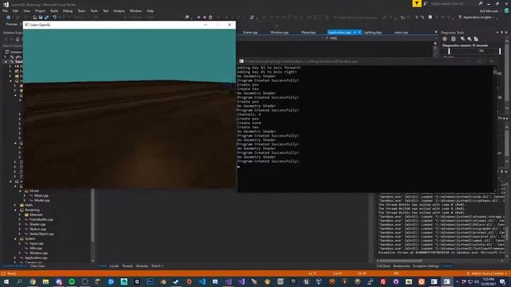Image resolution: width=511 pixels, height=287 pixels.
Task: Select Shader.cpp in Solution Explorer
Action: (38, 224)
